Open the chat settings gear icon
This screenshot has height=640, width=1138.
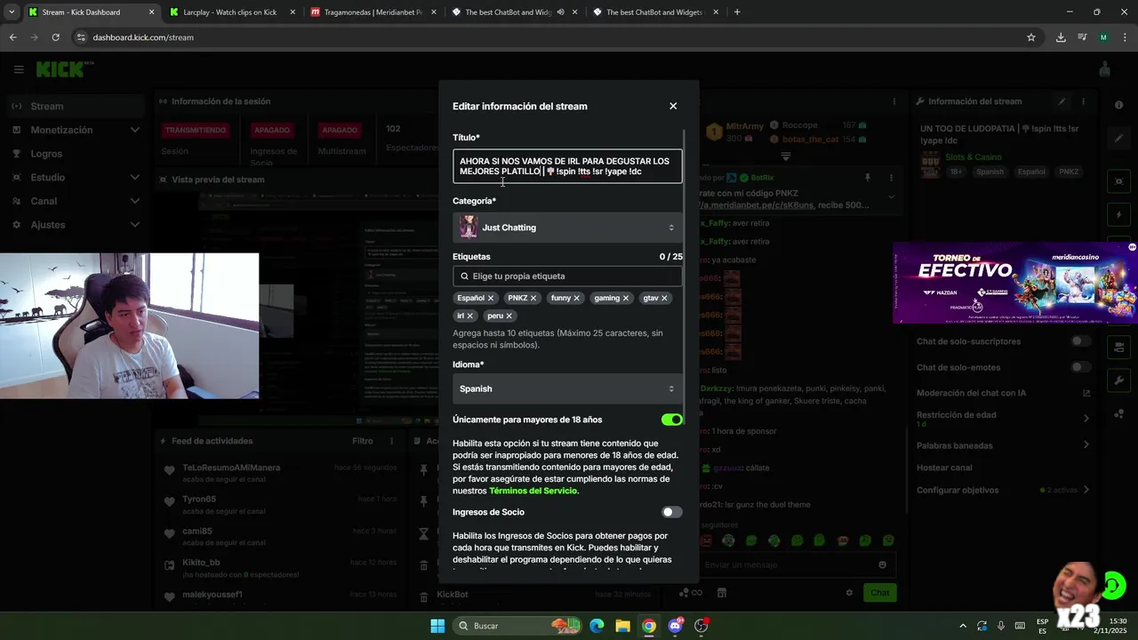[x=849, y=593]
